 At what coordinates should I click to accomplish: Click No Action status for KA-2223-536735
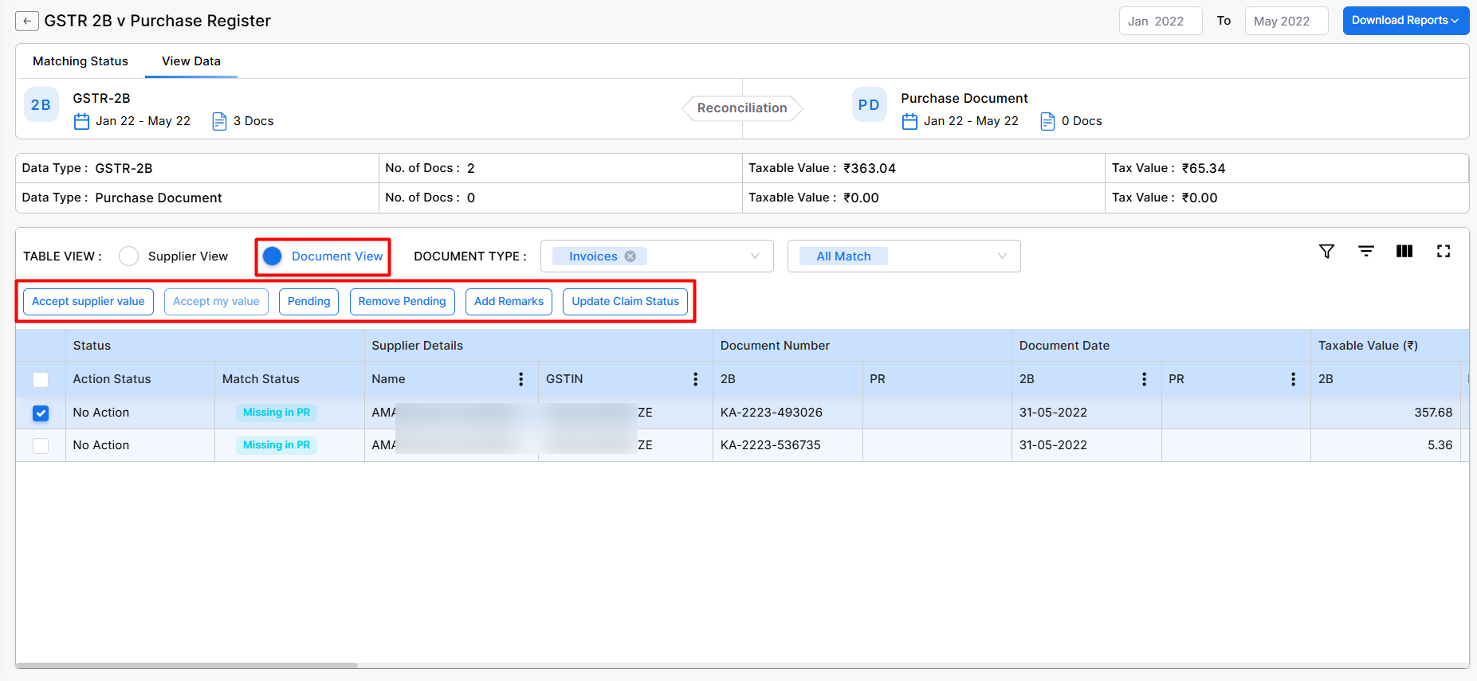coord(101,445)
